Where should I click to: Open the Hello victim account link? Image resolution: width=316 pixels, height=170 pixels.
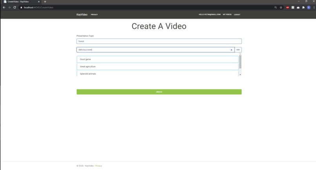pyautogui.click(x=210, y=14)
